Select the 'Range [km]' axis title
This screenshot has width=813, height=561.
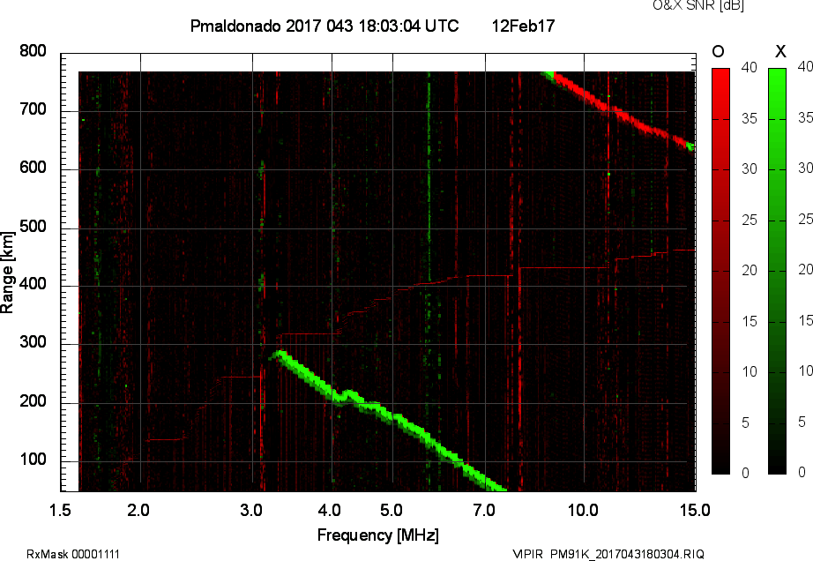tap(7, 273)
